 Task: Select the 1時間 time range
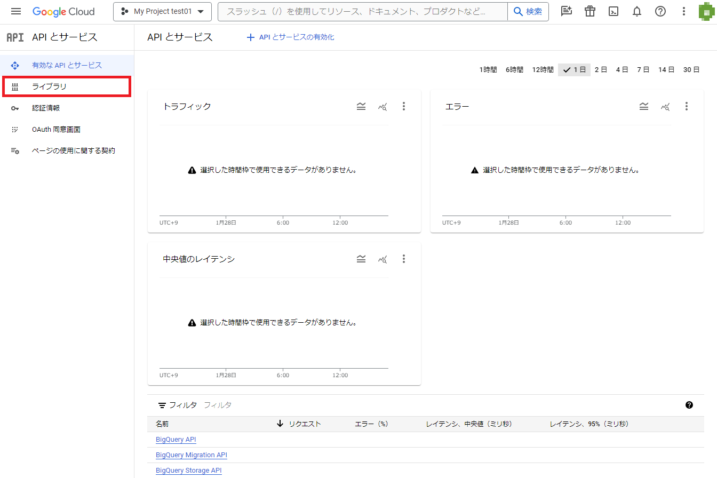click(x=488, y=69)
